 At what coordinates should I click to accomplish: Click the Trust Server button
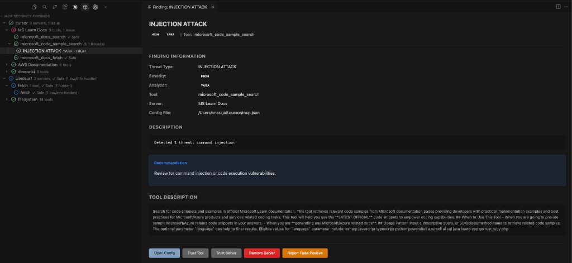(226, 253)
